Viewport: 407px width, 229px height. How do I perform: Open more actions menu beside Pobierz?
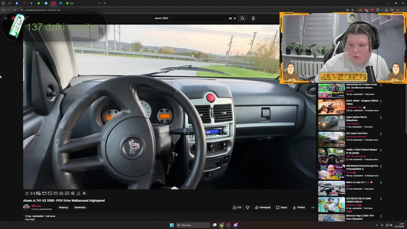pyautogui.click(x=313, y=207)
